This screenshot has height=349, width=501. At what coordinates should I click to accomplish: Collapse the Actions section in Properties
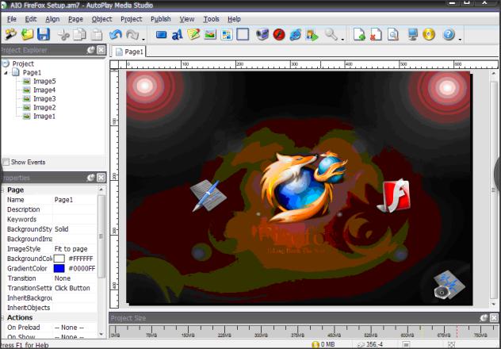(2, 318)
